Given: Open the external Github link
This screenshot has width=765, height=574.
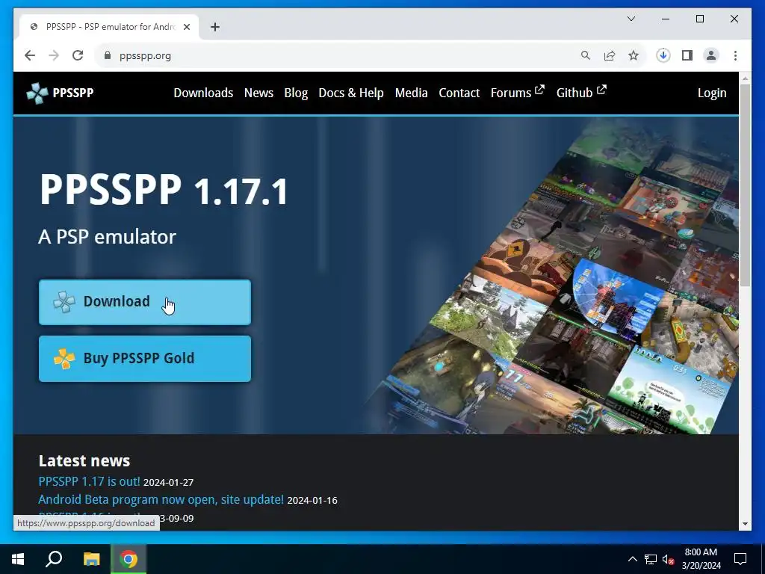Looking at the screenshot, I should [x=581, y=92].
